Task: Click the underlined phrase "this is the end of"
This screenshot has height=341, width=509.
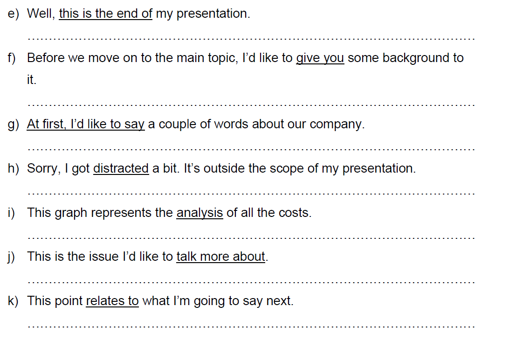Action: 105,14
